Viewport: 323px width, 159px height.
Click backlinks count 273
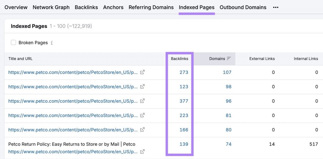click(x=184, y=72)
